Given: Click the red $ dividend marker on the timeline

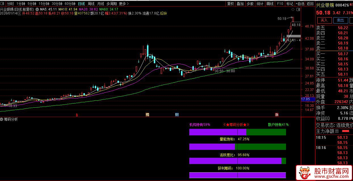Looking at the screenshot, I should [77, 115].
